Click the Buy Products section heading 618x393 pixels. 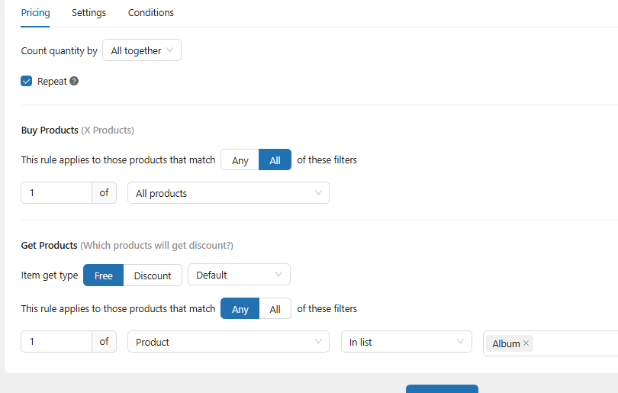pyautogui.click(x=50, y=130)
